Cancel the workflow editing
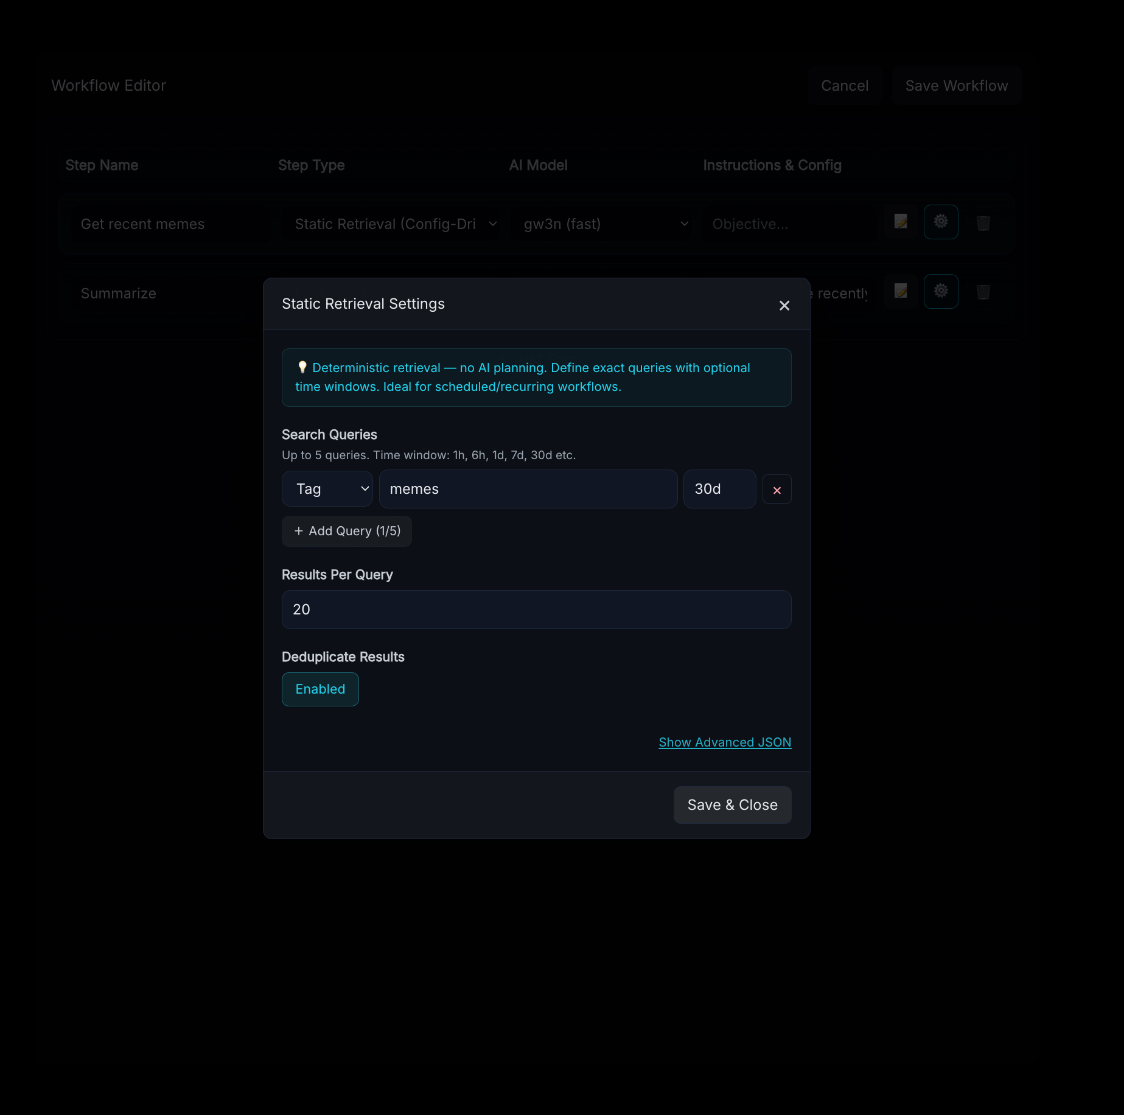This screenshot has height=1115, width=1124. (845, 86)
